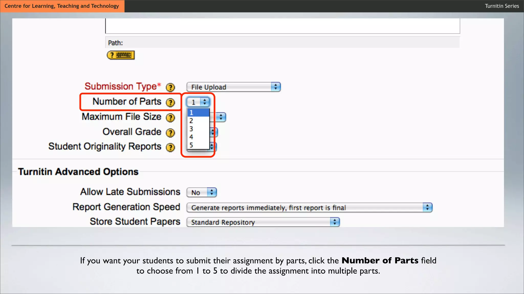Choose 4 from the Number of Parts list
Viewport: 524px width, 294px height.
(198, 137)
